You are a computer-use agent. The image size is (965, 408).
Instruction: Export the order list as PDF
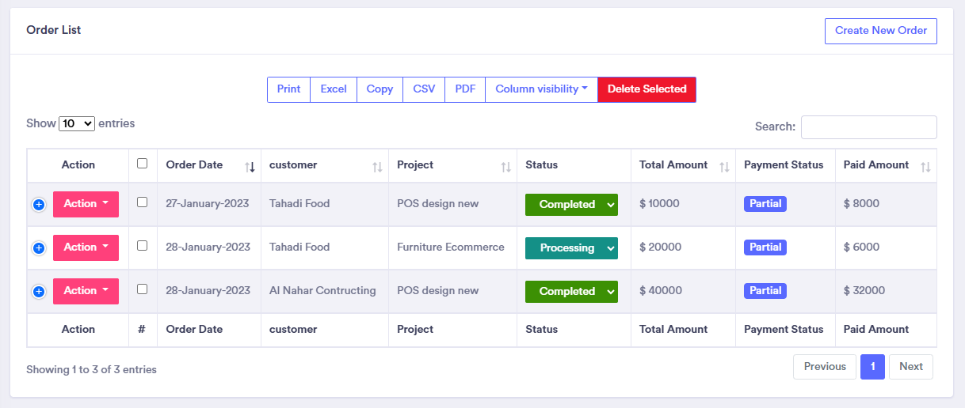pyautogui.click(x=465, y=89)
